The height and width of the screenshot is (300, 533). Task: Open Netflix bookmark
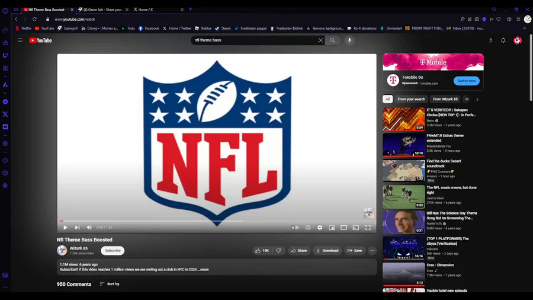coord(24,28)
